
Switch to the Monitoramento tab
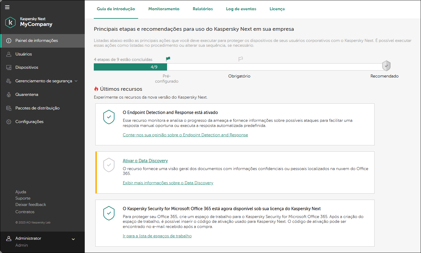coord(164,9)
